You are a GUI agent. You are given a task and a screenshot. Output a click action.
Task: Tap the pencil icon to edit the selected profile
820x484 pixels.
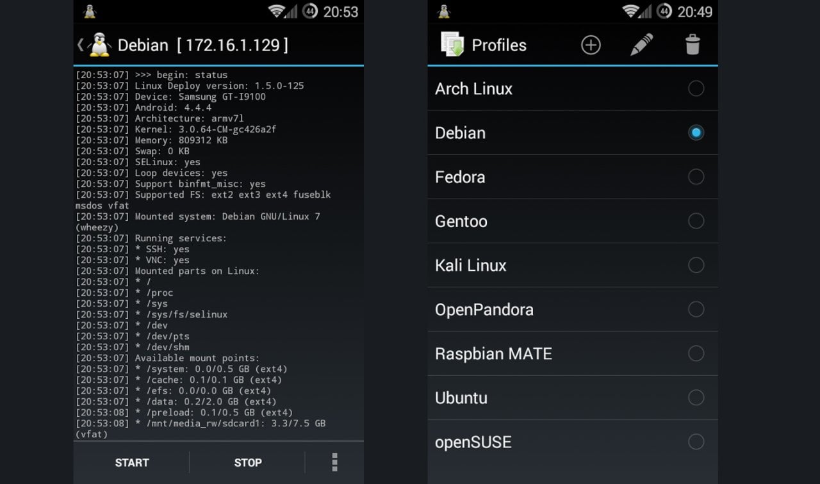[x=641, y=45]
